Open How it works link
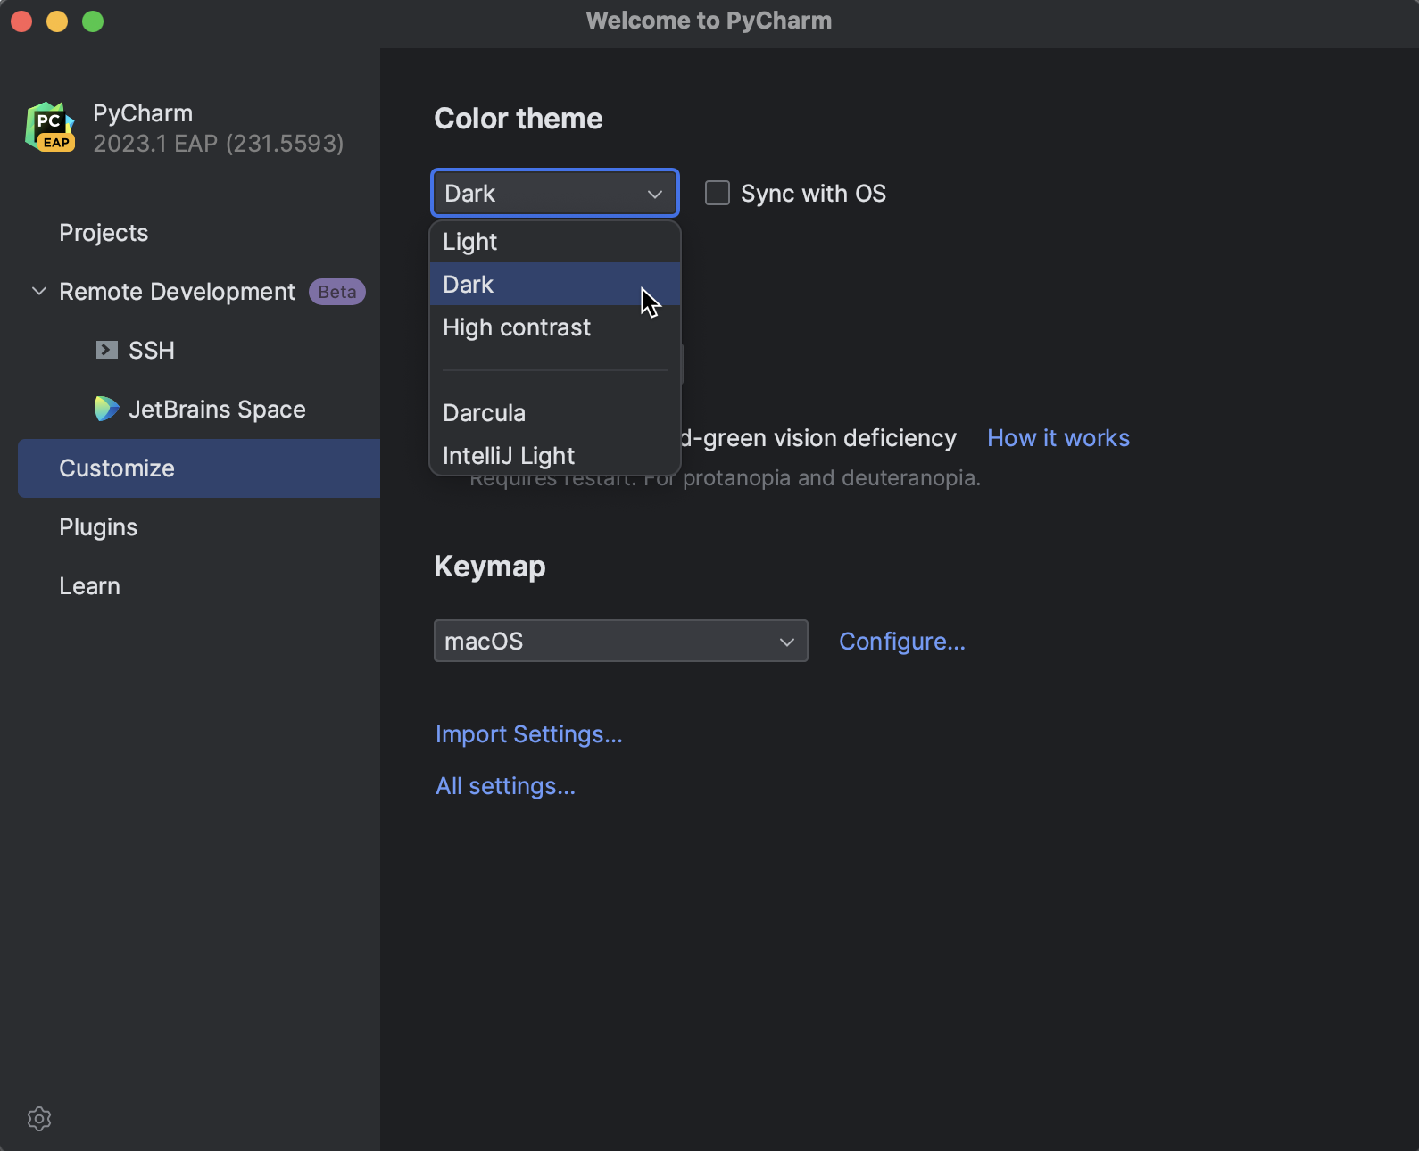 pyautogui.click(x=1058, y=438)
